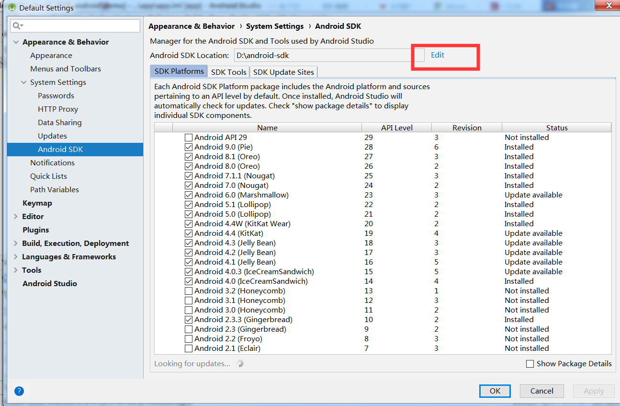Uncheck Android 9.0 (Pie) checkbox

189,147
